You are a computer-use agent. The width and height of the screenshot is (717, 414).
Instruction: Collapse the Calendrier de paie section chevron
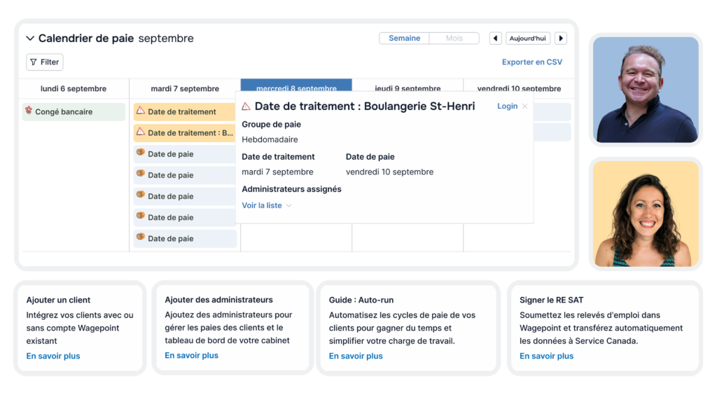(30, 39)
